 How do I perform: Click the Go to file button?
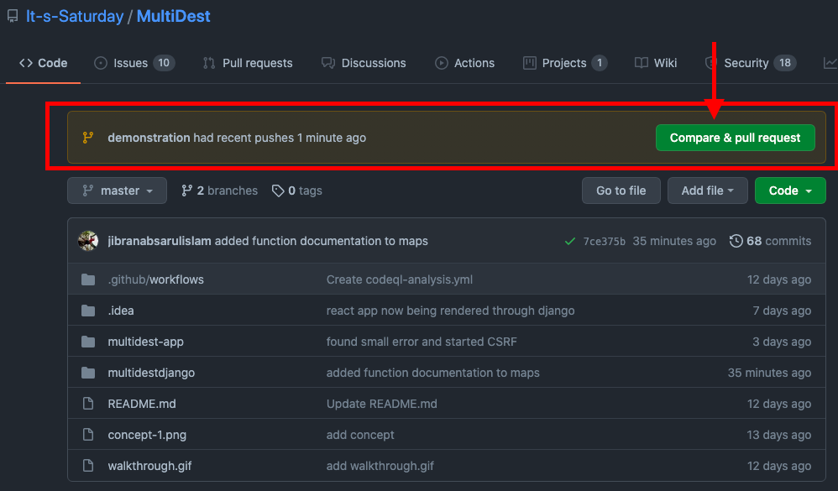[621, 191]
